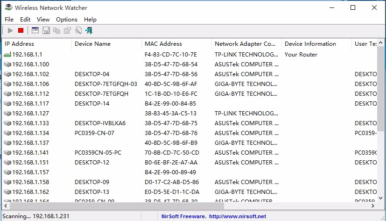Click the Scanning 192.168.1.231 status text
Image resolution: width=386 pixels, height=221 pixels.
coord(35,216)
